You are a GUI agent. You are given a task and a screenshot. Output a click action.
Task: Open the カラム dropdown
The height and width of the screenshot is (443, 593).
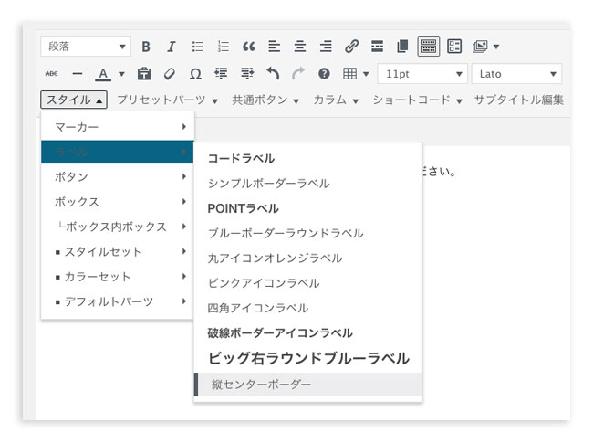(336, 100)
